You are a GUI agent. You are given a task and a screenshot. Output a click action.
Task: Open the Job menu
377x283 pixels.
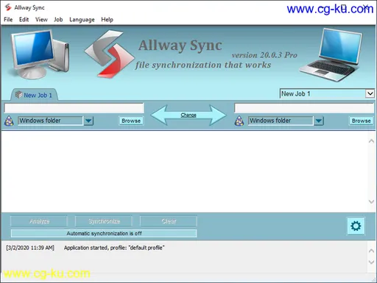(58, 19)
